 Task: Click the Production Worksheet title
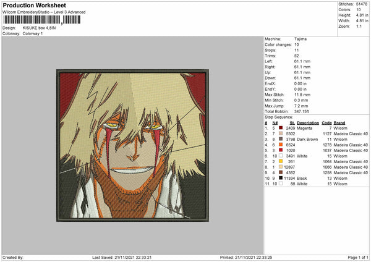pos(34,5)
